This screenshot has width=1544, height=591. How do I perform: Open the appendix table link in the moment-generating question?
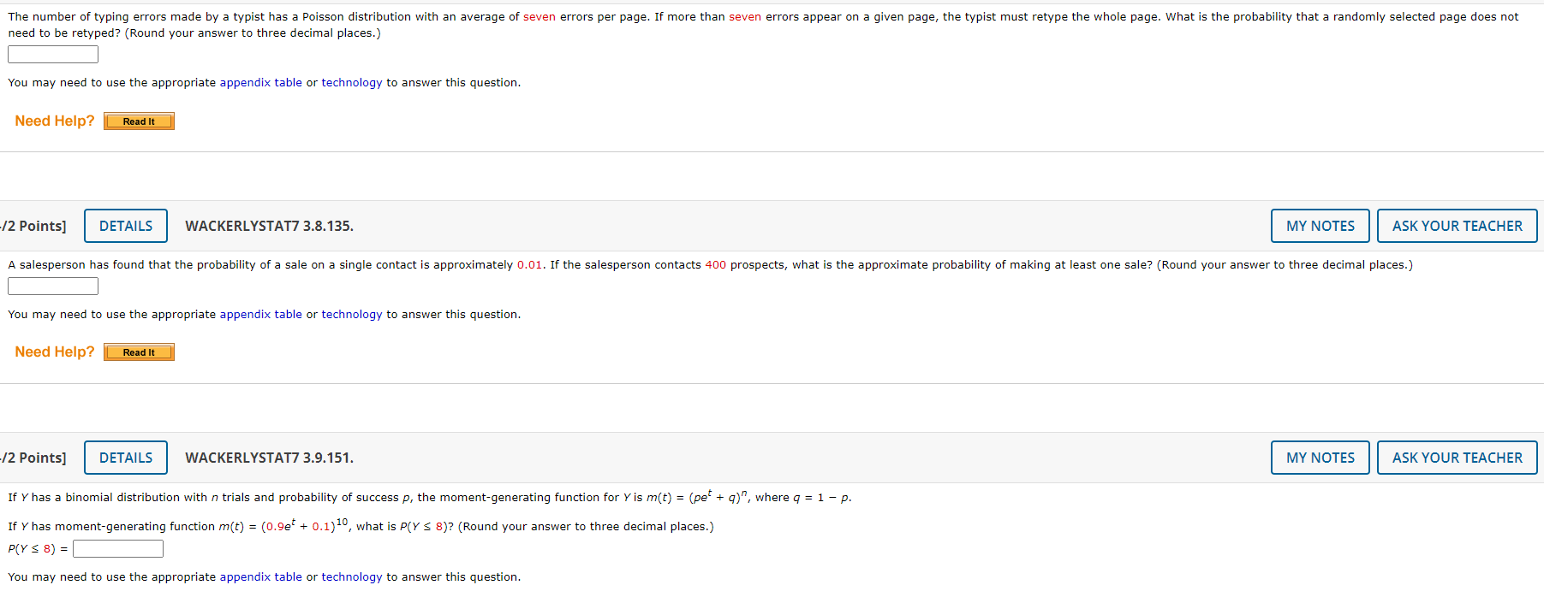pyautogui.click(x=259, y=576)
